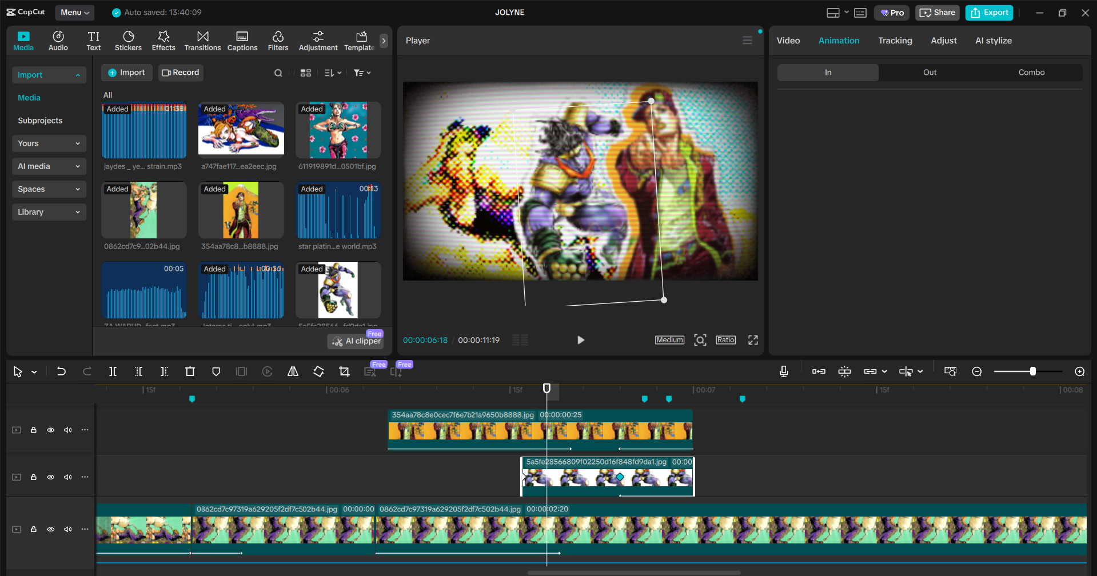Screen dimensions: 1097x576
Task: Open keyboard shortcuts from top bar icon
Action: pyautogui.click(x=860, y=13)
